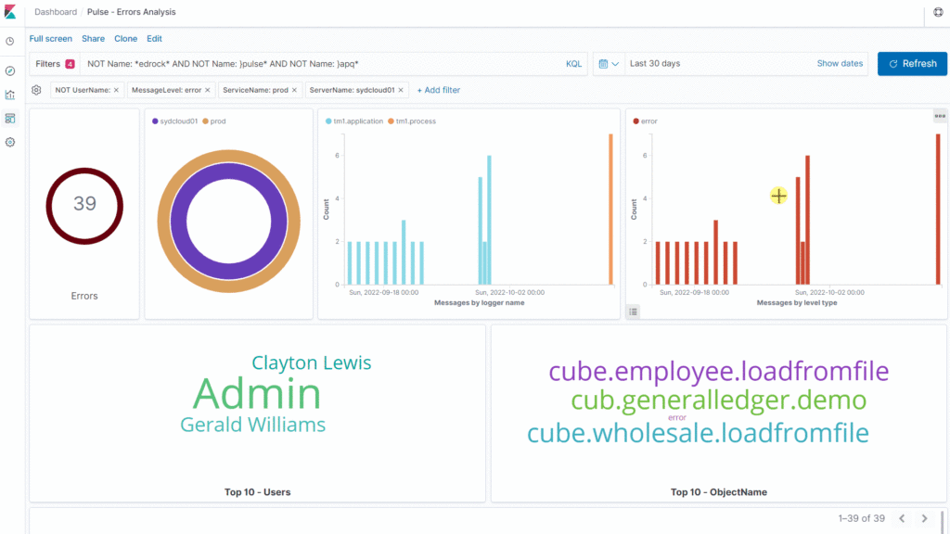Open the calendar quick date menu
The height and width of the screenshot is (534, 950).
coord(608,64)
